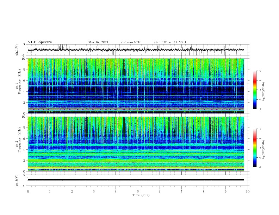Click time-axis tick label "9"

225,191
